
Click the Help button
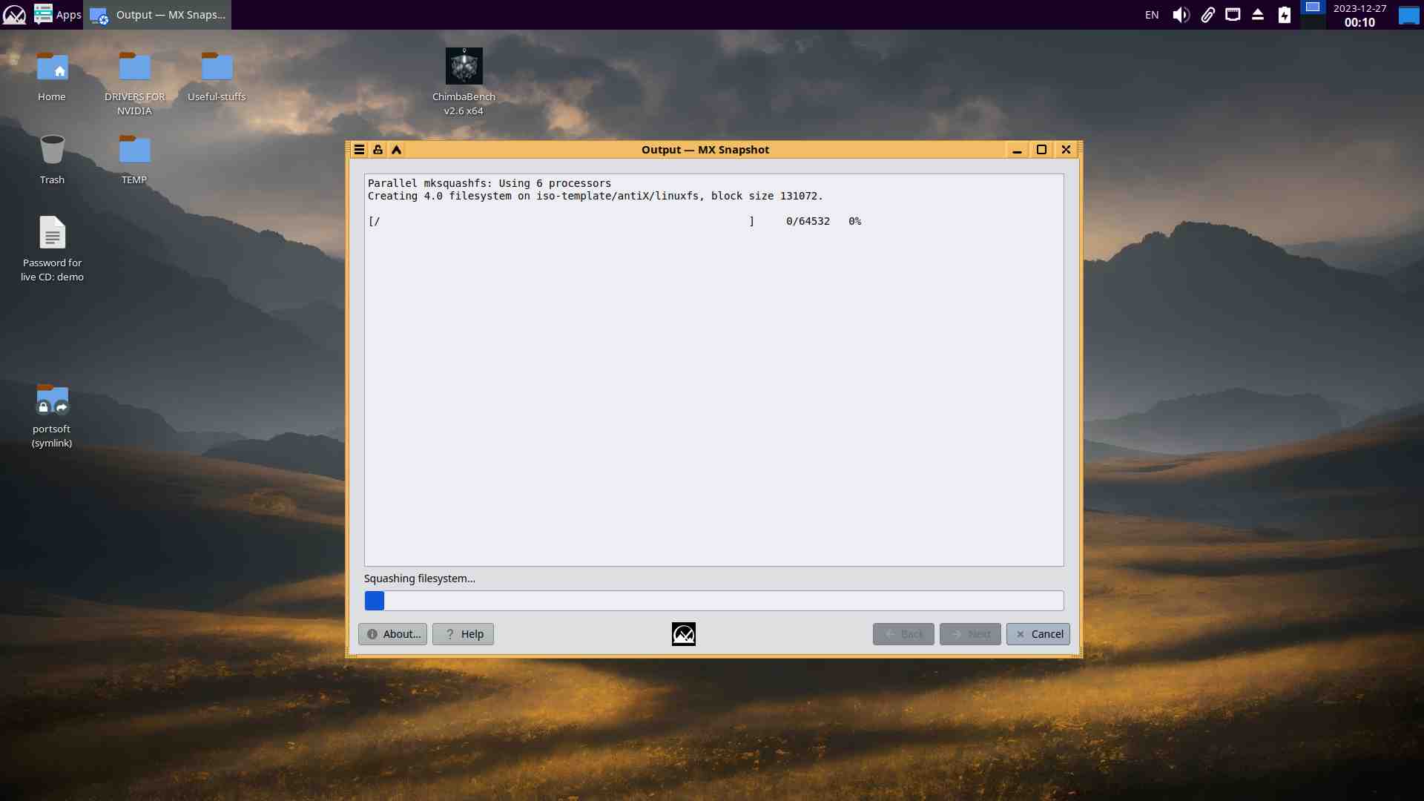pyautogui.click(x=463, y=634)
